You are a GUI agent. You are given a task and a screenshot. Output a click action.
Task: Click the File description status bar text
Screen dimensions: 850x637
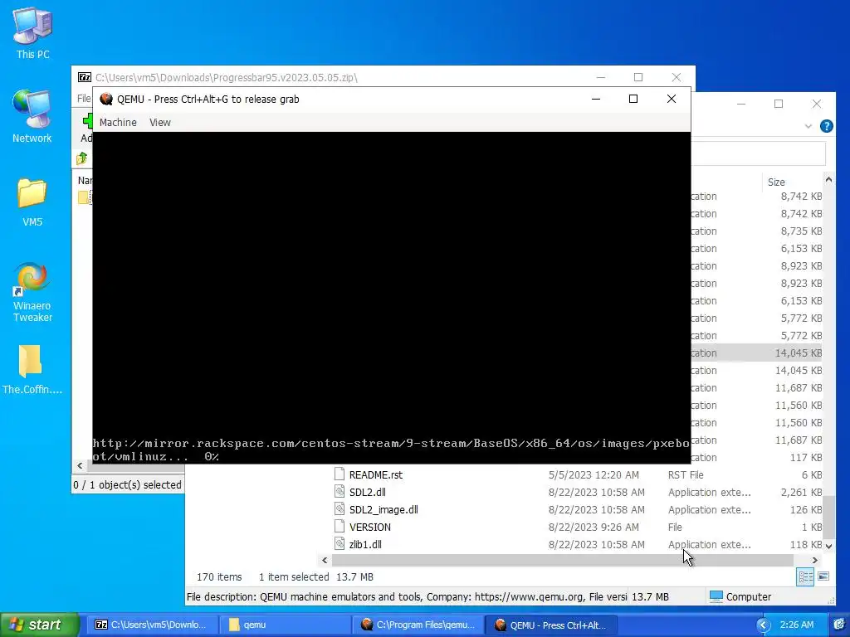[407, 597]
